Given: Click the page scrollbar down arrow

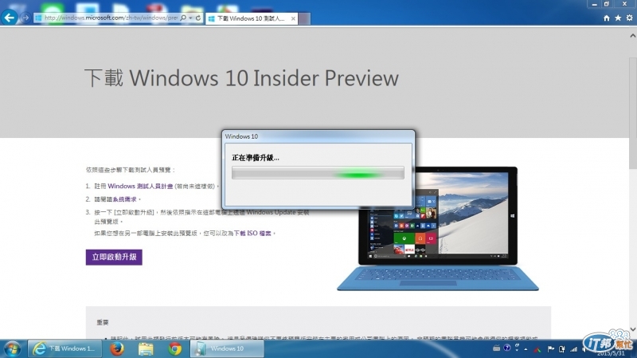Looking at the screenshot, I should click(x=632, y=329).
